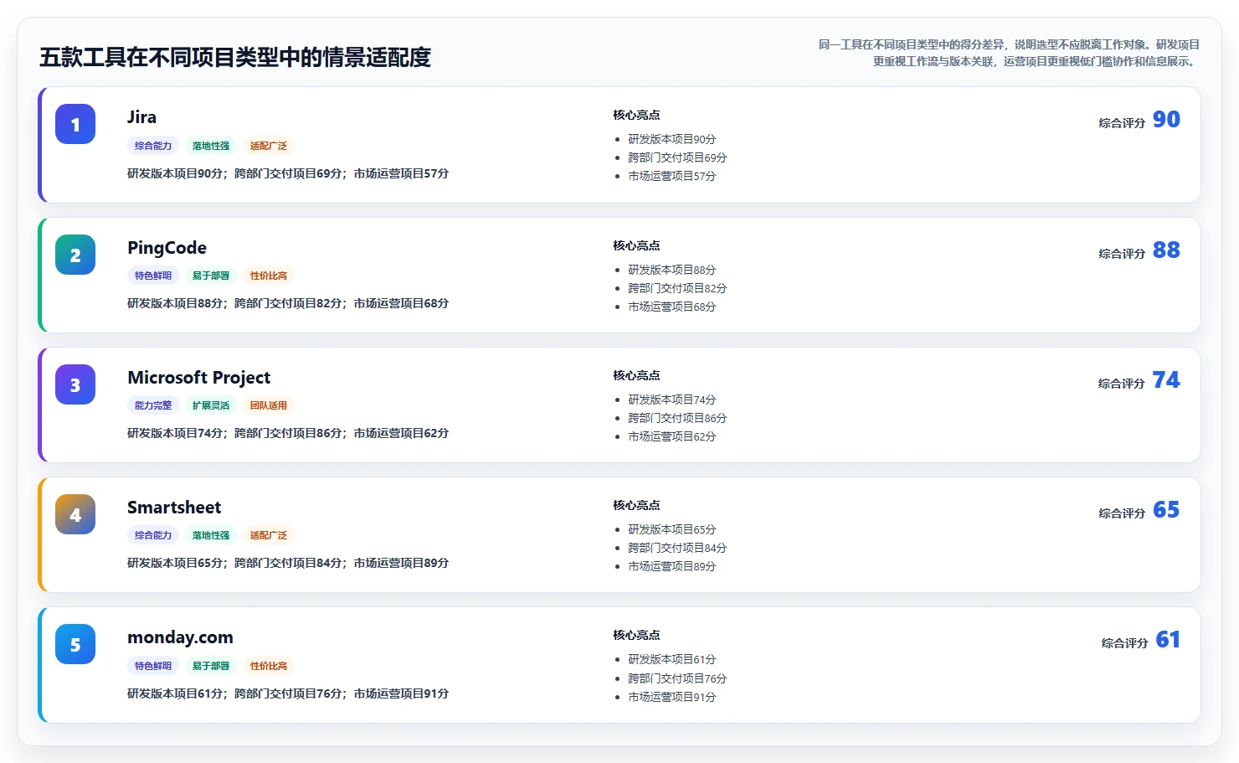Viewport: 1239px width, 763px height.
Task: Click monday.com's 易于部署 tag
Action: click(211, 666)
